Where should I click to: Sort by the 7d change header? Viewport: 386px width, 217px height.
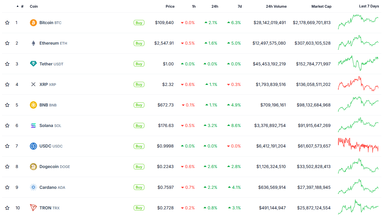240,6
